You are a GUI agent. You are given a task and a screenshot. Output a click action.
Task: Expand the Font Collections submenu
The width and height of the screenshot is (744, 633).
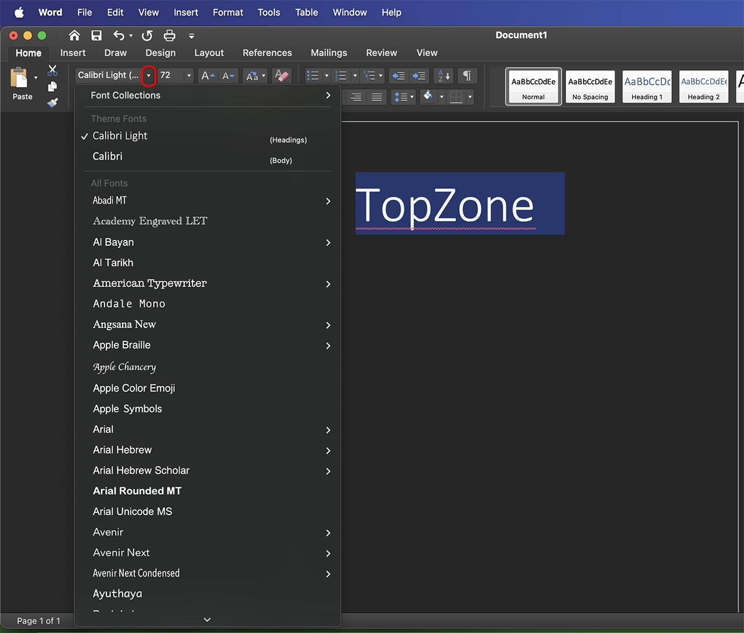tap(328, 95)
